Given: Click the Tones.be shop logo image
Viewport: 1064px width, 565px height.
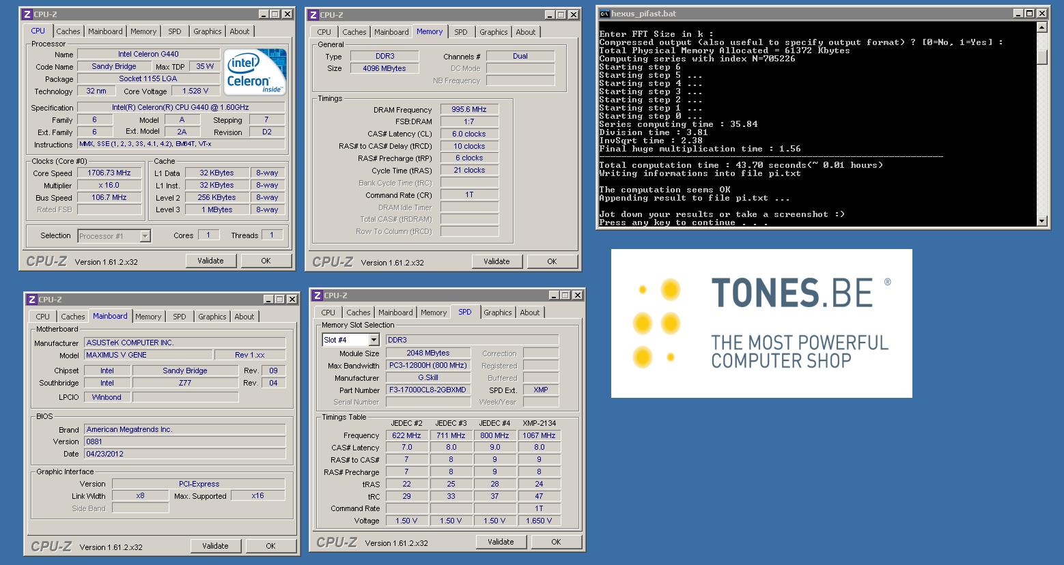Looking at the screenshot, I should [761, 323].
